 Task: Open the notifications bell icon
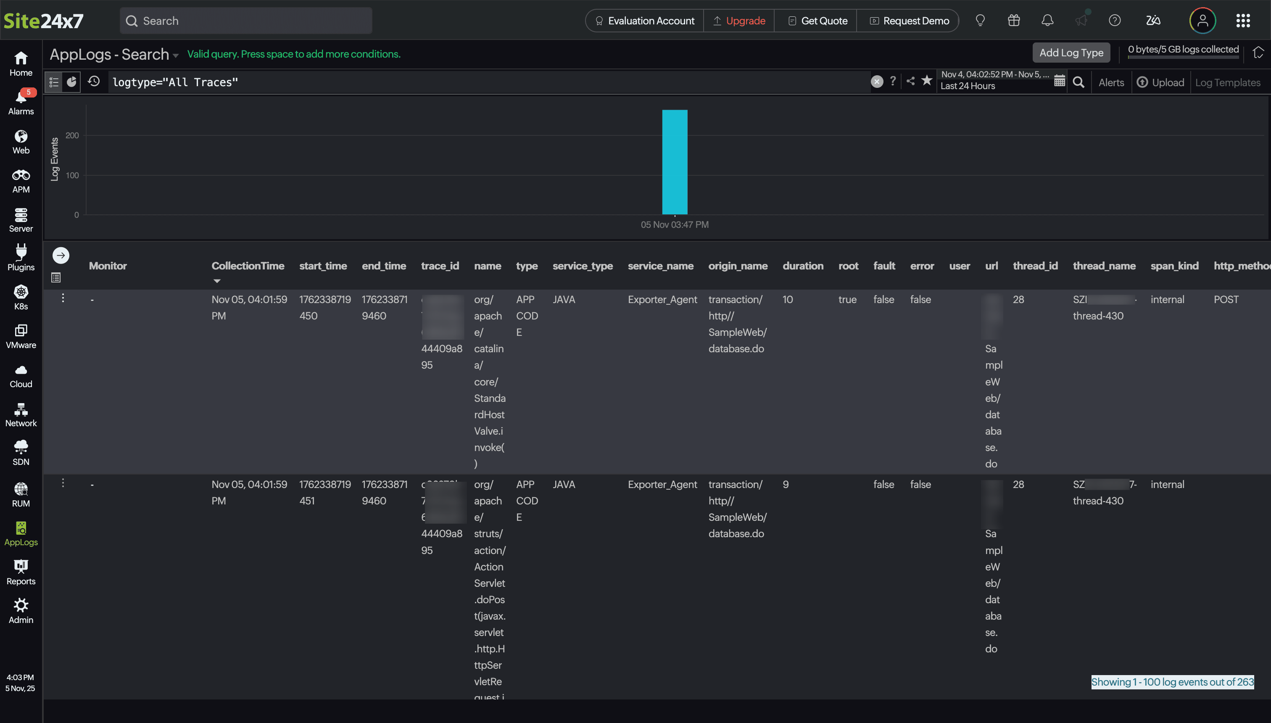point(1047,20)
